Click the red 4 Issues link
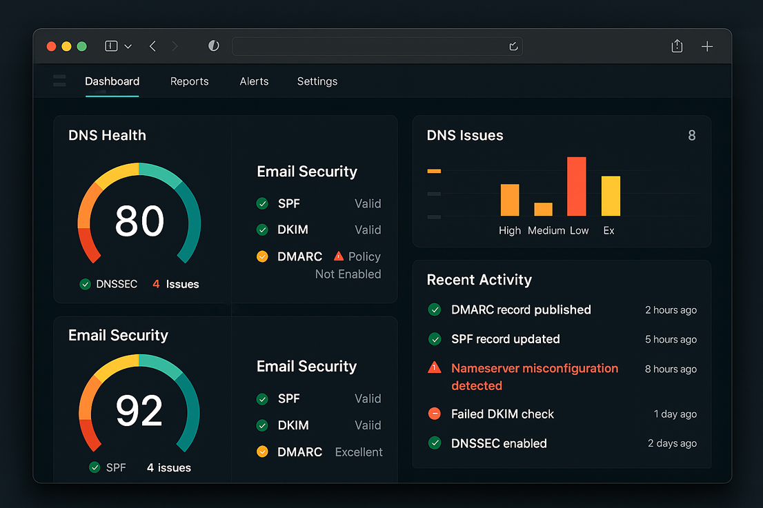 [x=175, y=284]
